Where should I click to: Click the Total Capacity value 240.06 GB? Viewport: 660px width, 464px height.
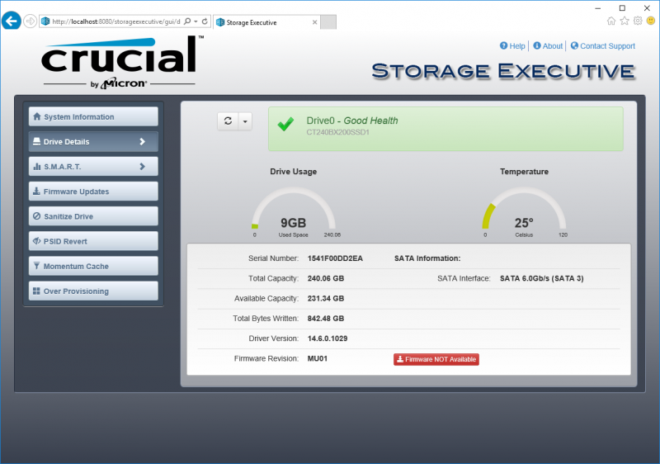(x=326, y=278)
